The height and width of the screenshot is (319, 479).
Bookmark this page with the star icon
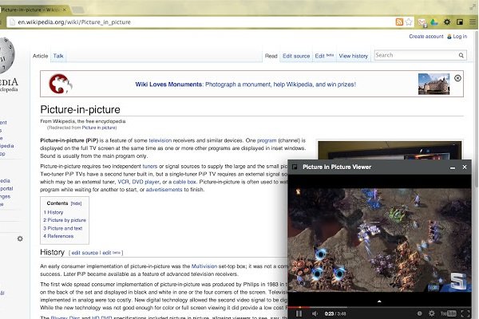coord(409,22)
